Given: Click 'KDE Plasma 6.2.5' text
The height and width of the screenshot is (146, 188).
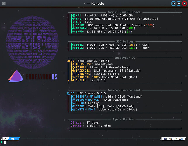Looking at the screenshot, I should [92, 93].
